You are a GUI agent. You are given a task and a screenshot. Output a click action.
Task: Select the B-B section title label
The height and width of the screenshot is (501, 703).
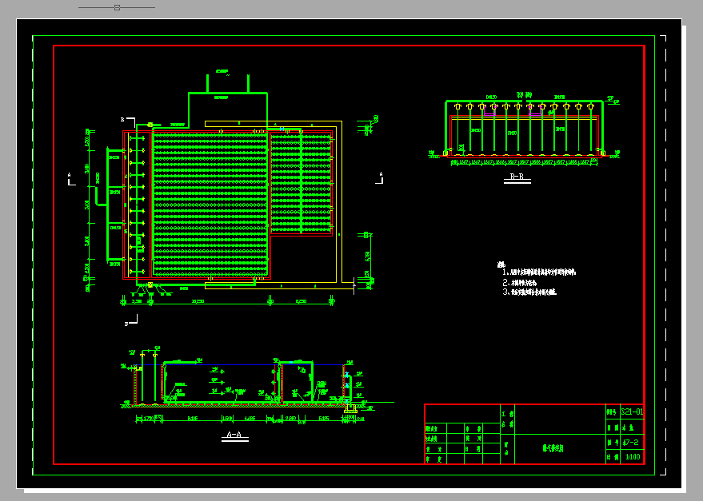(517, 177)
